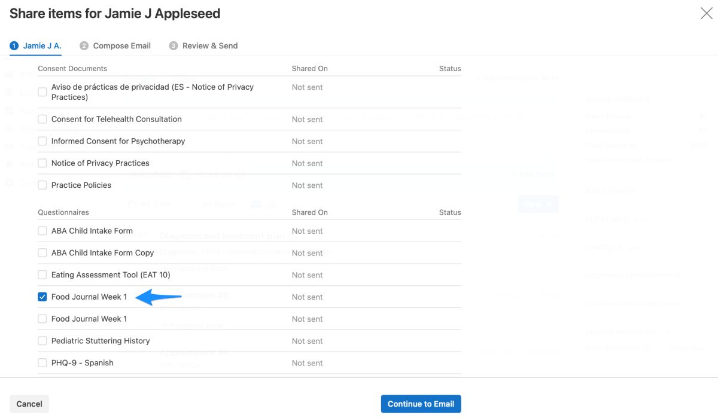Click 'Not sent' for Eating Assessment Tool row
Viewport: 718px width, 418px height.
click(x=308, y=275)
